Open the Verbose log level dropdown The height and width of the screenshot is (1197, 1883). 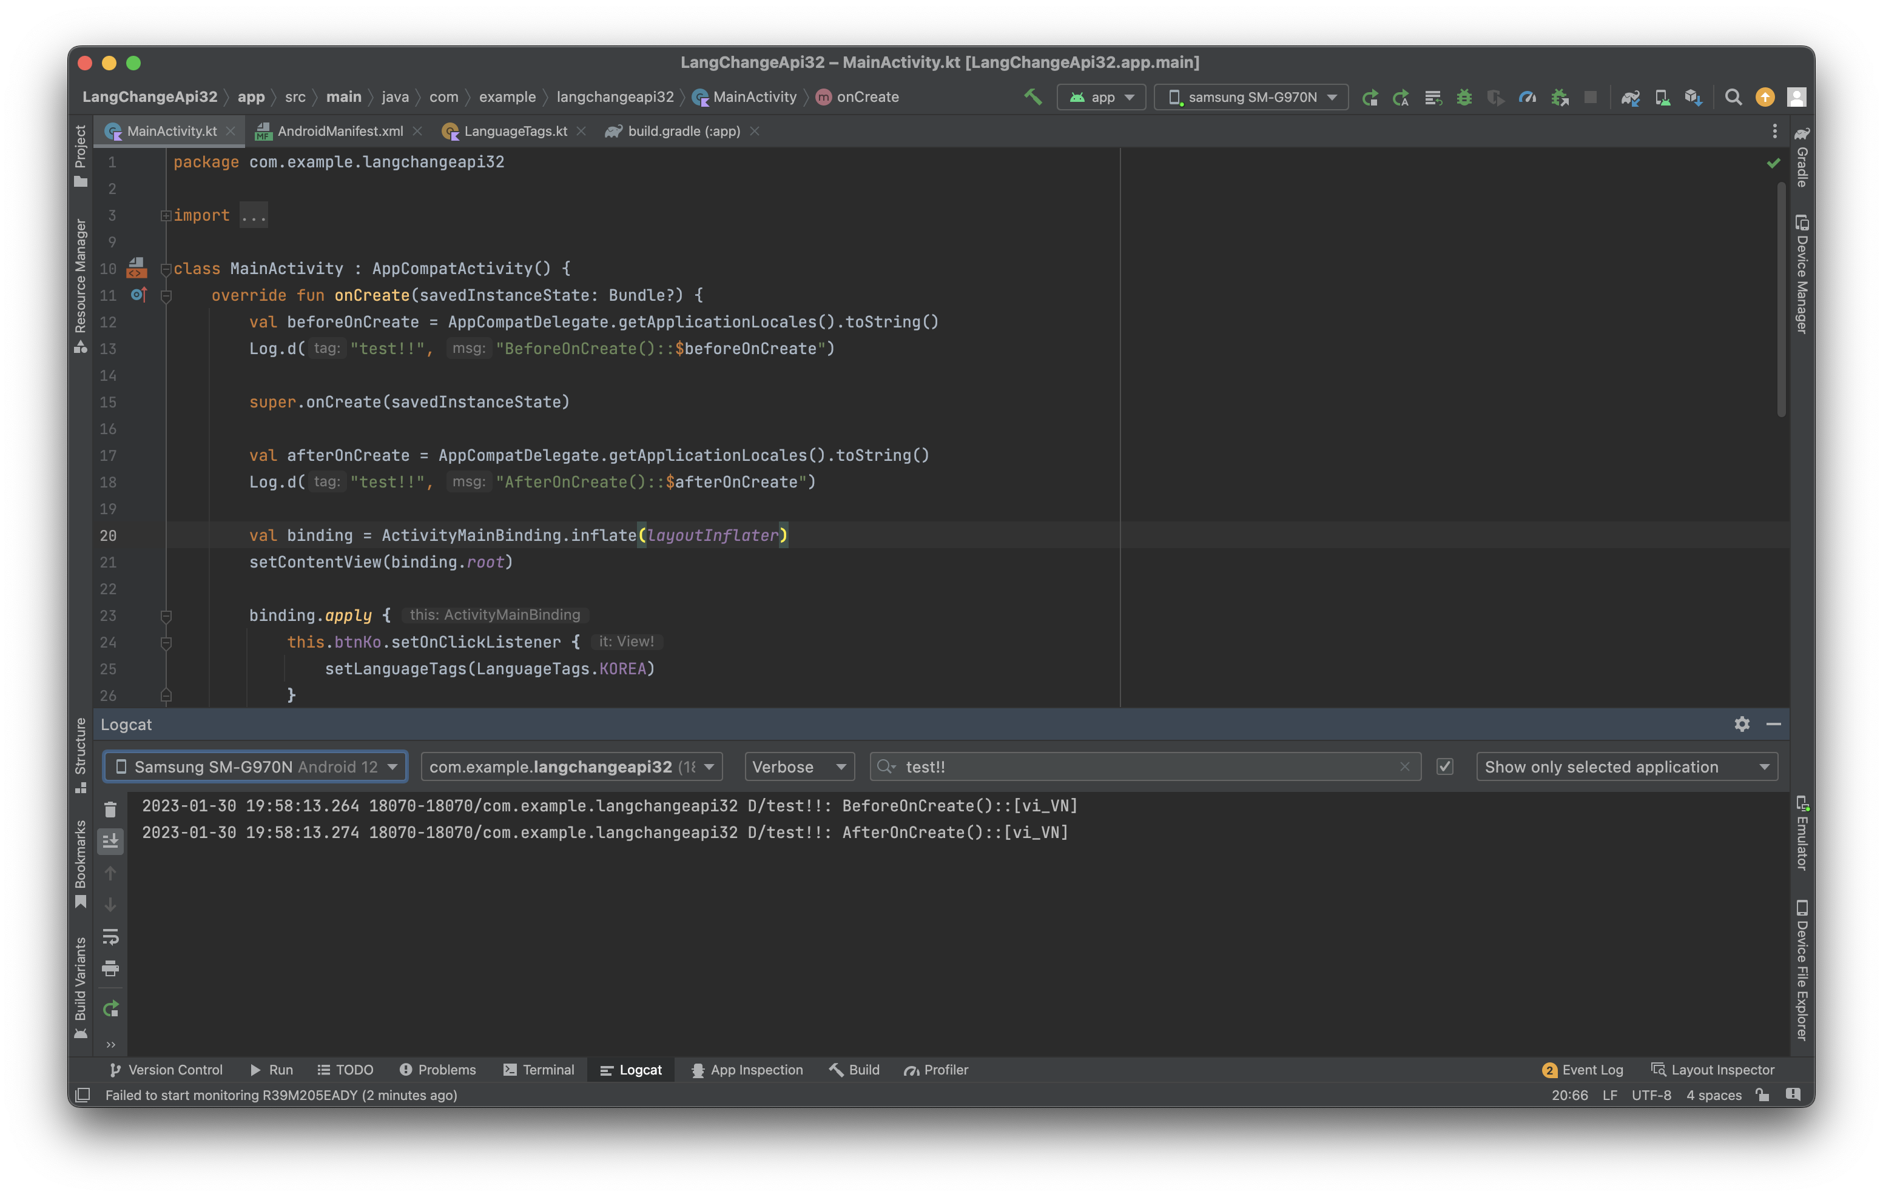[x=798, y=766]
